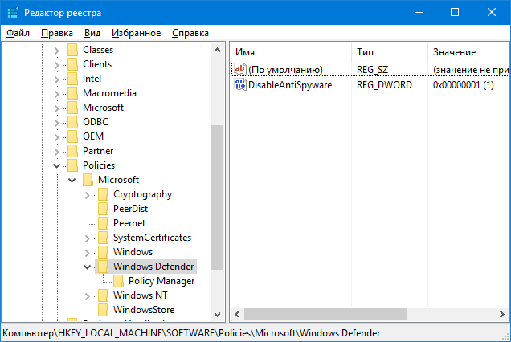Expand the Classes key
The image size is (511, 342).
pyautogui.click(x=57, y=51)
